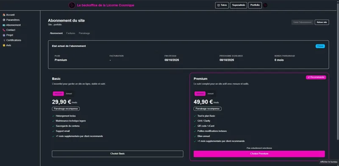339x166 pixels.
Task: Click the Tout le plan Basic feature
Action: coord(206,116)
